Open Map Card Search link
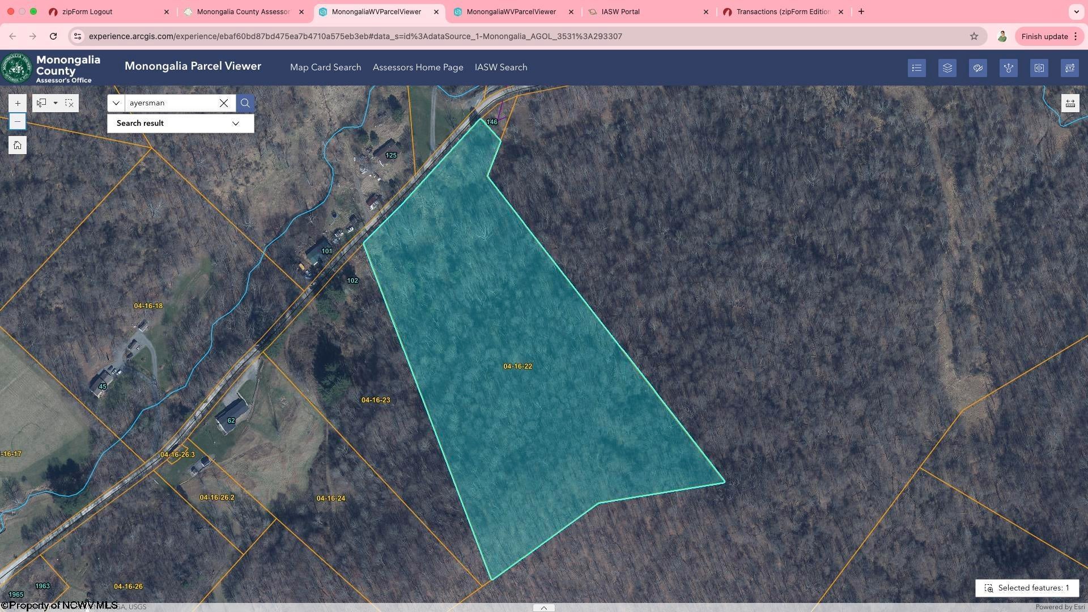Image resolution: width=1088 pixels, height=612 pixels. pyautogui.click(x=325, y=67)
